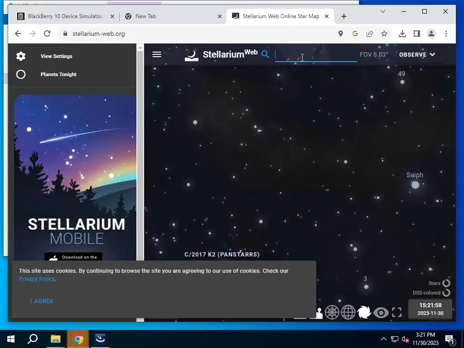Viewport: 464px width, 348px height.
Task: Switch to BlackBerry 10 Device Simulator tab
Action: (x=66, y=16)
